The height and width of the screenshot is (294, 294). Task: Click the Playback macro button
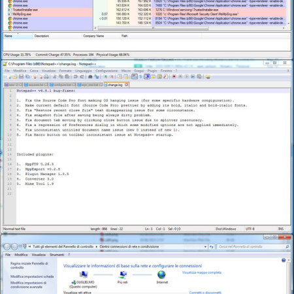pyautogui.click(x=187, y=76)
